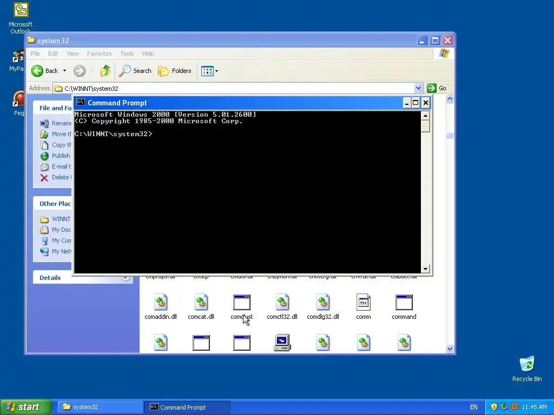Open My Computer under Other Places

click(x=56, y=240)
